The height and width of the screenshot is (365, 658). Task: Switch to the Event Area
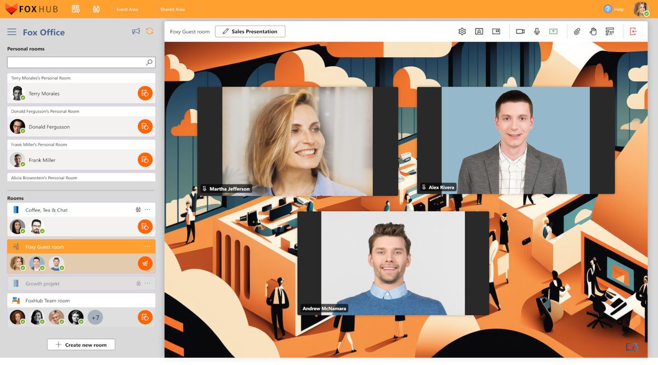click(x=127, y=9)
